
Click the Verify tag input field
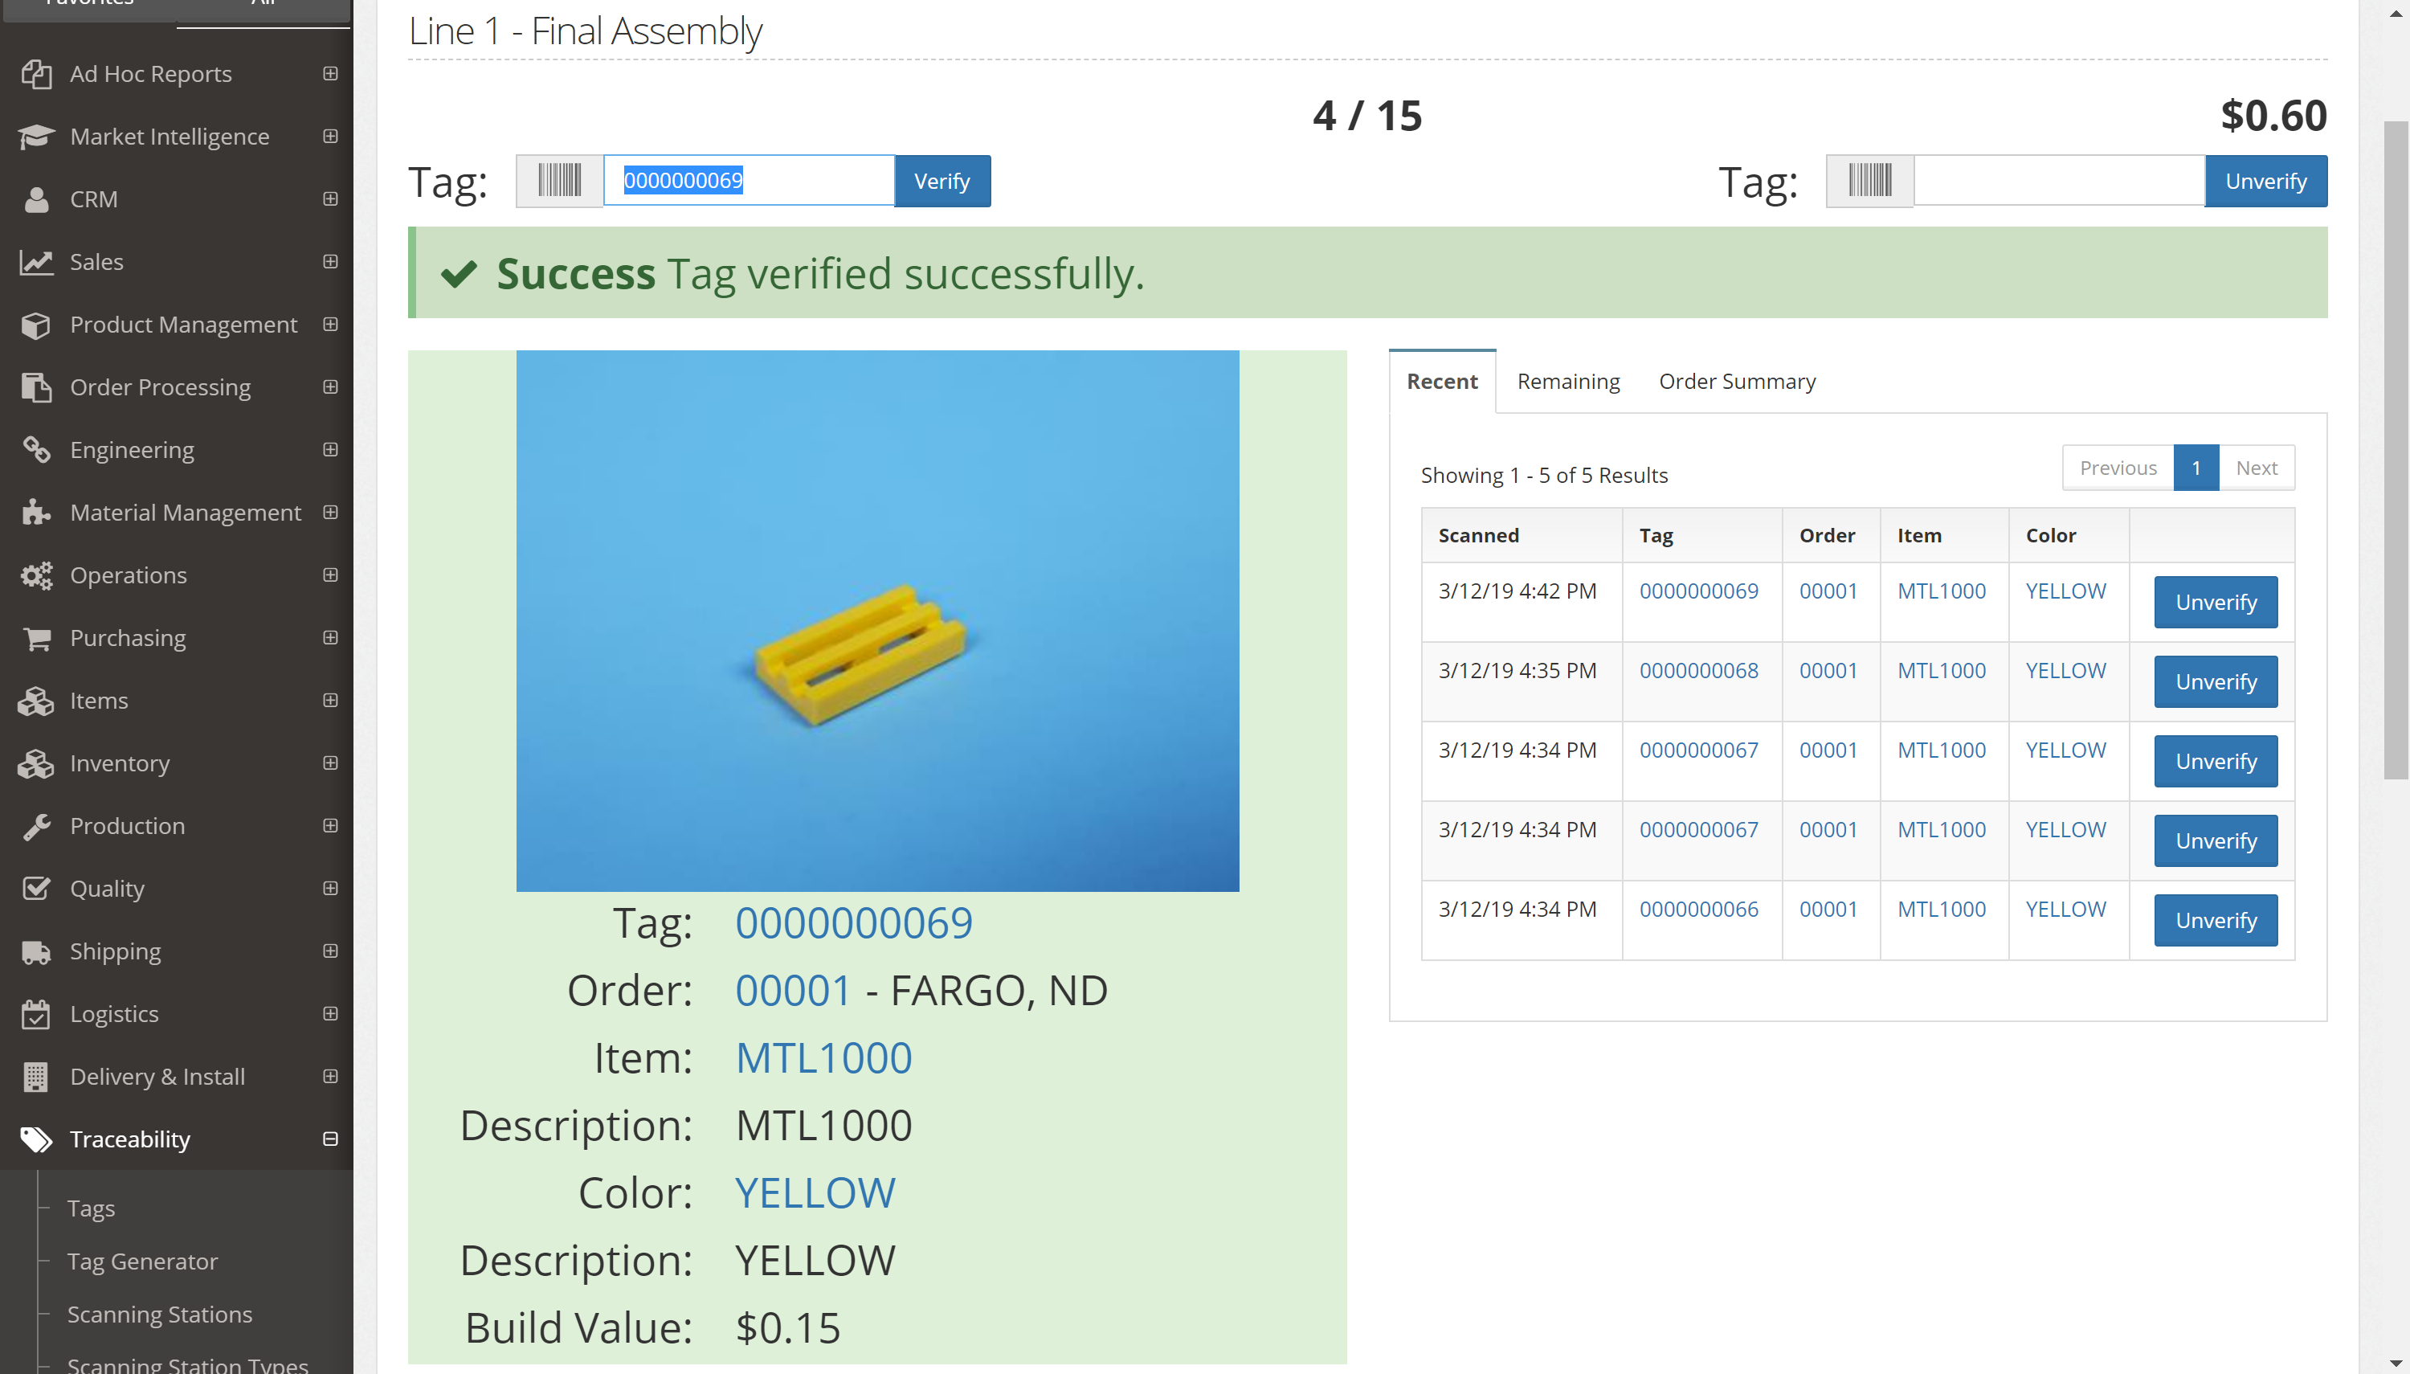[749, 180]
